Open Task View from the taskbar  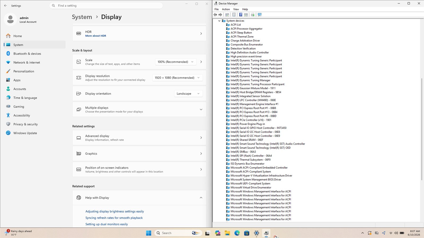(x=207, y=233)
